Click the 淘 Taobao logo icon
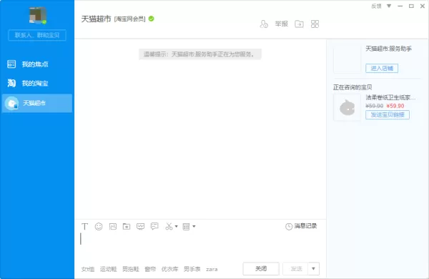The width and height of the screenshot is (429, 279). [x=11, y=83]
